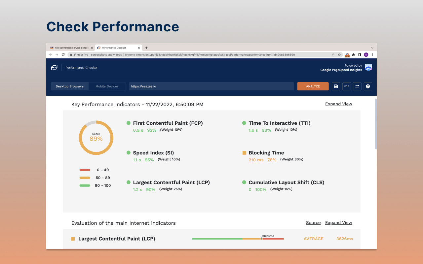Click the save report floppy disk icon
423x264 pixels.
pyautogui.click(x=336, y=86)
